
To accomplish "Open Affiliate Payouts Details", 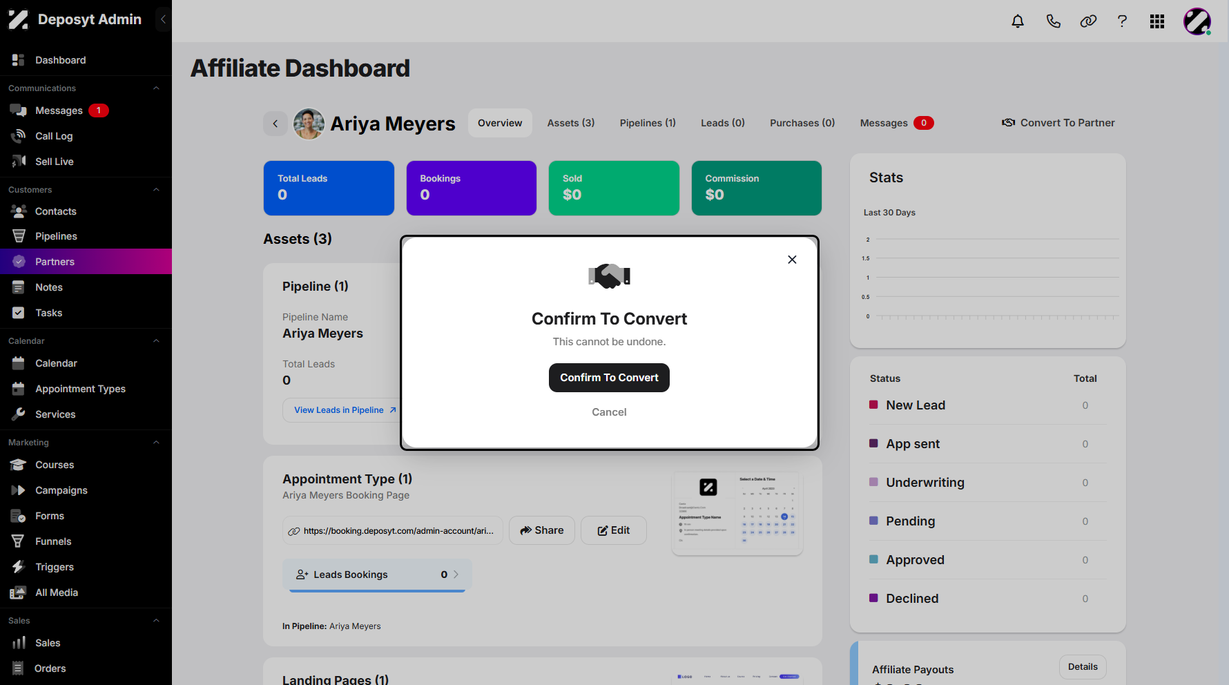I will [x=1083, y=667].
